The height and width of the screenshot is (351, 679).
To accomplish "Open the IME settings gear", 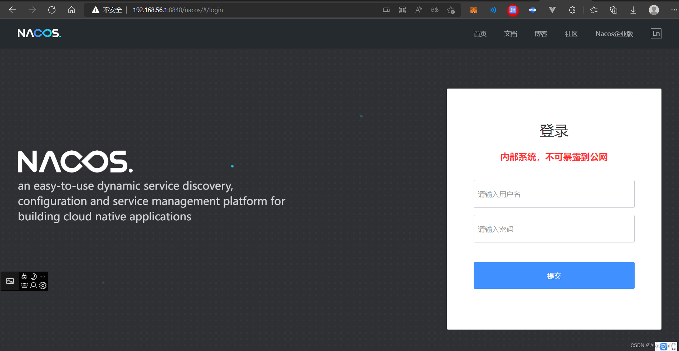I will tap(43, 285).
